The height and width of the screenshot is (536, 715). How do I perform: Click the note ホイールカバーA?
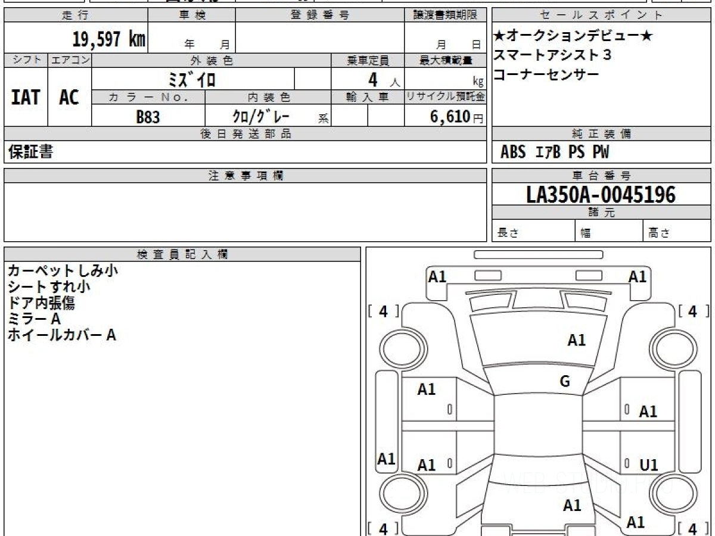point(61,335)
